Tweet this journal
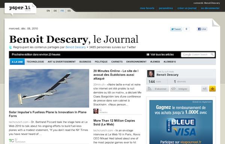 point(176,29)
